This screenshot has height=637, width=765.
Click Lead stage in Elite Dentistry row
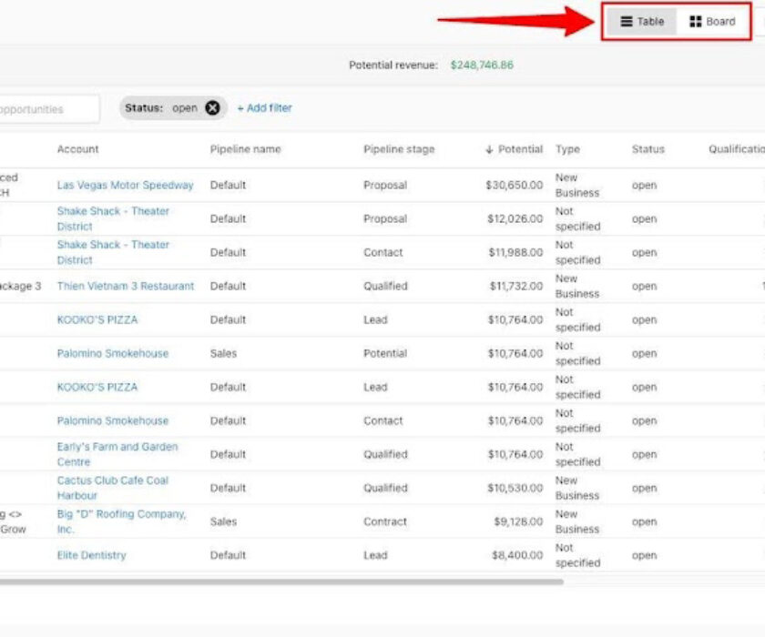click(x=375, y=555)
